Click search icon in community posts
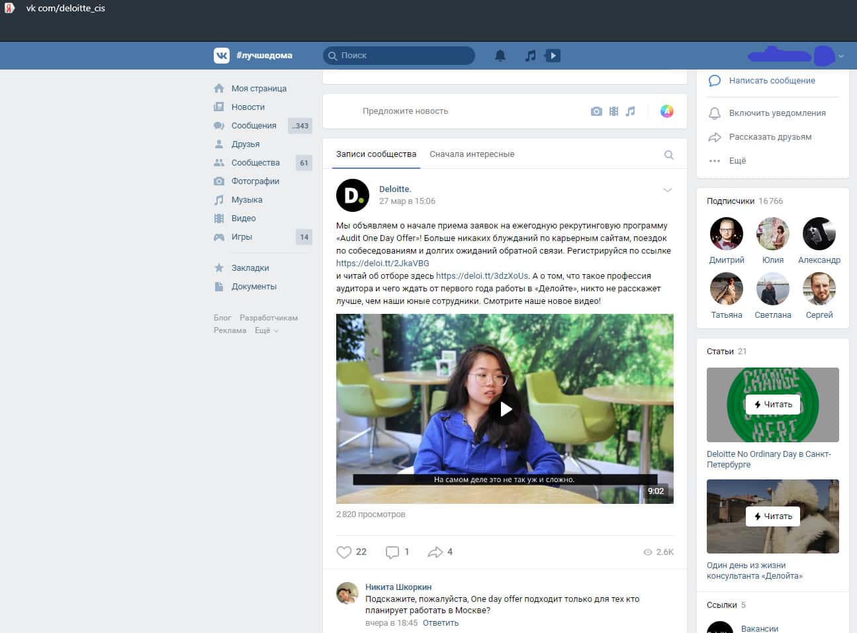Image resolution: width=857 pixels, height=633 pixels. coord(668,155)
